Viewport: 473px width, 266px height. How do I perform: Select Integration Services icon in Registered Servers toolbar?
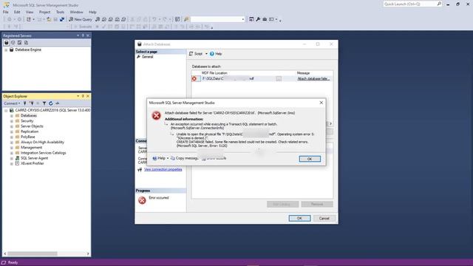pyautogui.click(x=27, y=43)
